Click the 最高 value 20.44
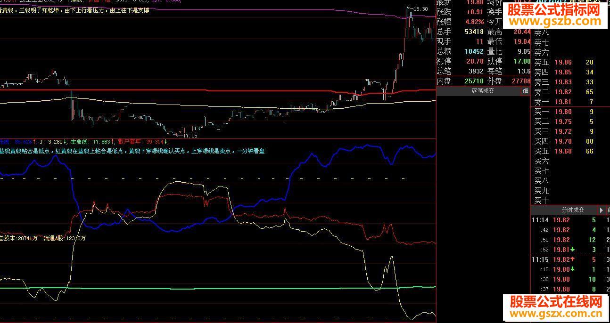This screenshot has height=323, width=610. click(x=522, y=32)
